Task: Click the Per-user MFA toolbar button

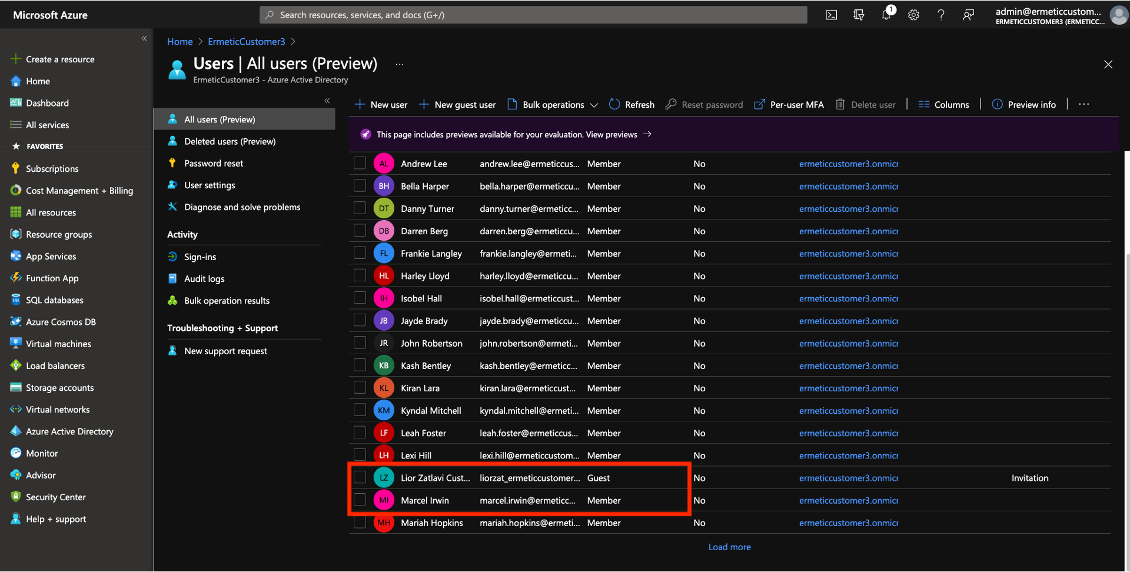Action: pyautogui.click(x=789, y=105)
